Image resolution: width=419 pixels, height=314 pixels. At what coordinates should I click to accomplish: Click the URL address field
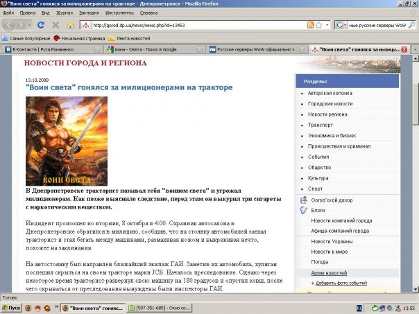(x=199, y=25)
